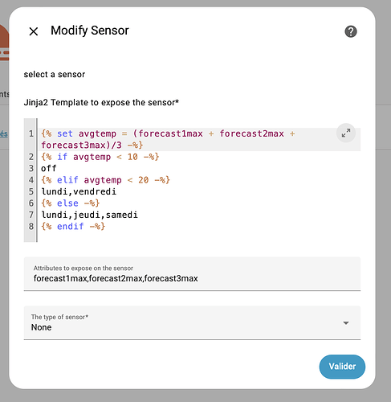Expand the code editor to fullscreen
Viewport: 391px width, 402px height.
coord(346,133)
